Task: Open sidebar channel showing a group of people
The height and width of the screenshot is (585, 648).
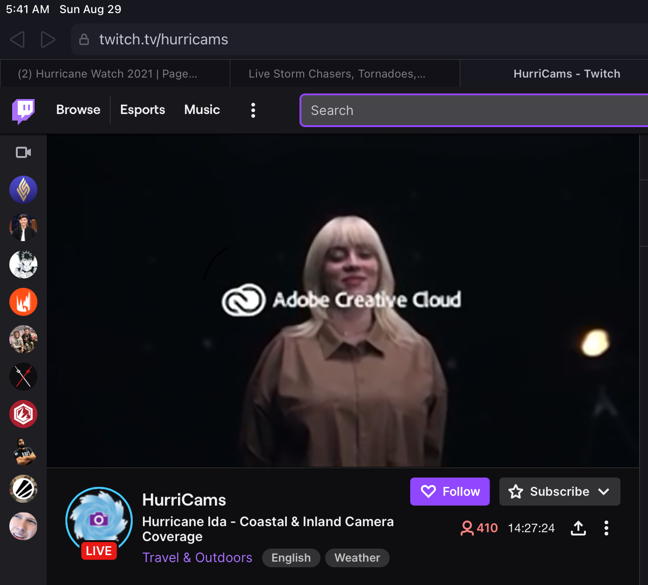Action: point(23,339)
